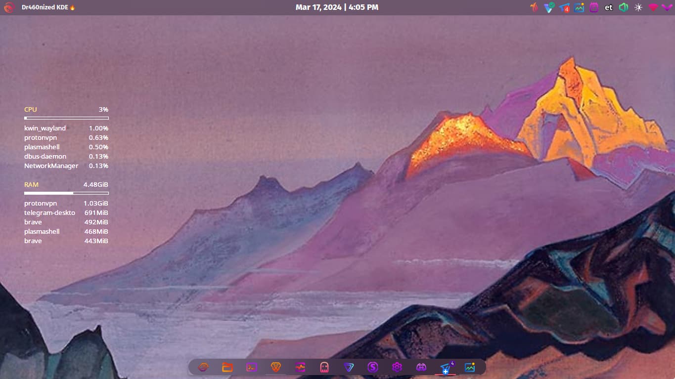Select brave 492MiB memory row
The height and width of the screenshot is (379, 675).
tap(66, 222)
